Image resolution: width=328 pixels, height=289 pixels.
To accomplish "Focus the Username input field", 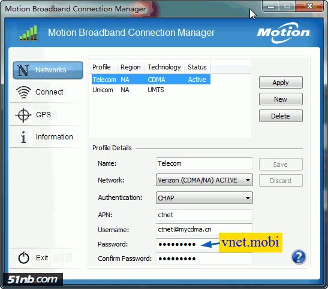I will (204, 229).
